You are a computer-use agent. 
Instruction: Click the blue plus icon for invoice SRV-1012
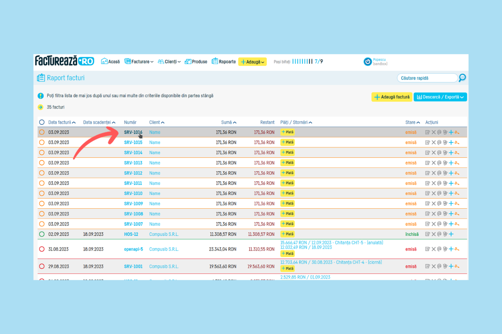(x=451, y=173)
